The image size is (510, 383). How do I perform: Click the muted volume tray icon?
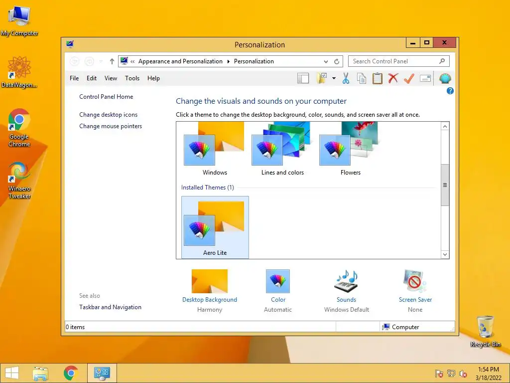463,374
